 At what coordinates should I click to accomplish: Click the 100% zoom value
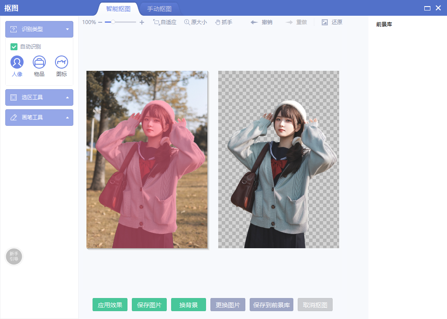pyautogui.click(x=89, y=22)
